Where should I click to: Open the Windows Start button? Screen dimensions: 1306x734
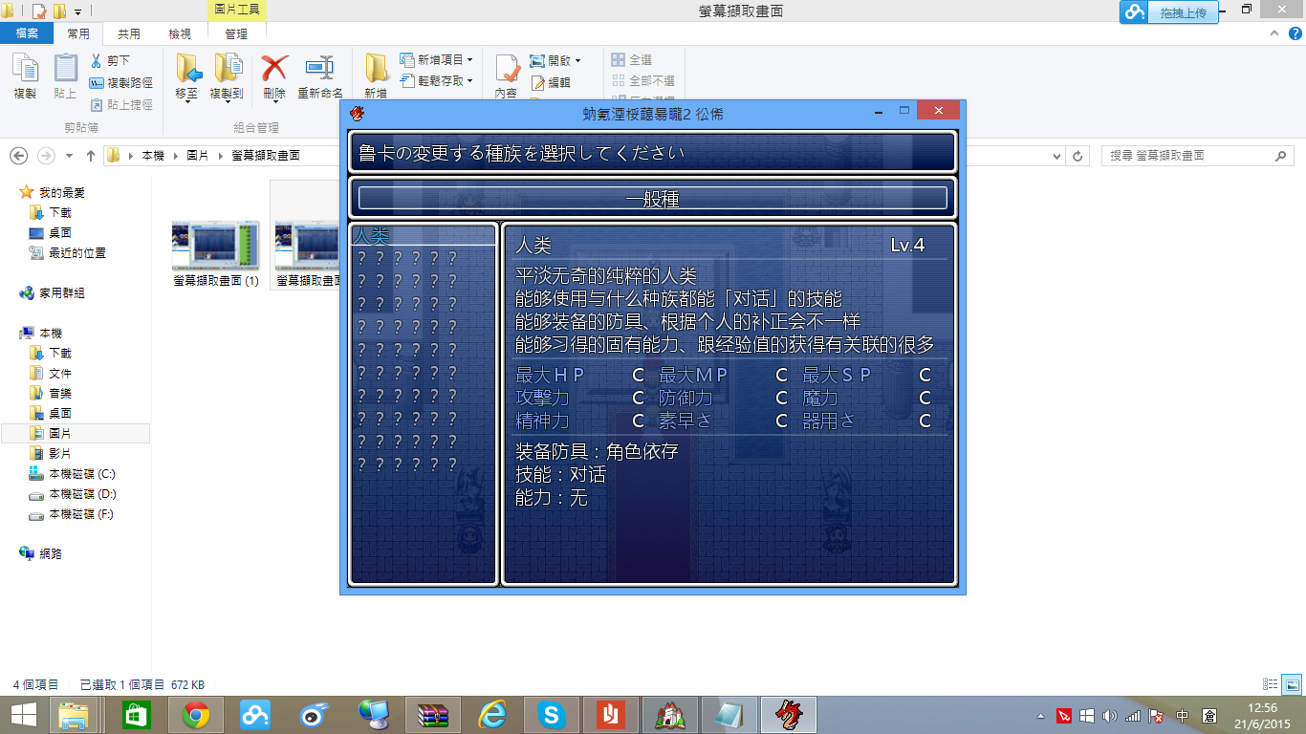pyautogui.click(x=23, y=715)
